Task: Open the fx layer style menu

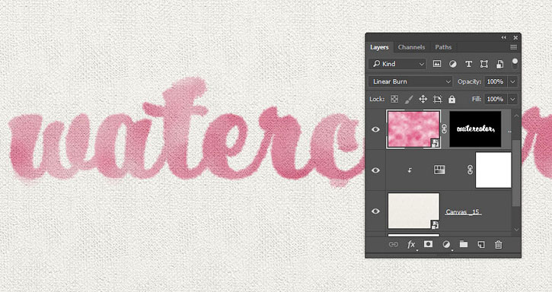Action: click(x=411, y=245)
